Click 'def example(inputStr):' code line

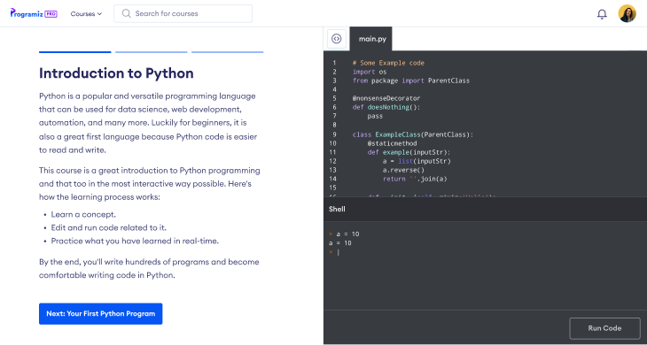point(409,152)
